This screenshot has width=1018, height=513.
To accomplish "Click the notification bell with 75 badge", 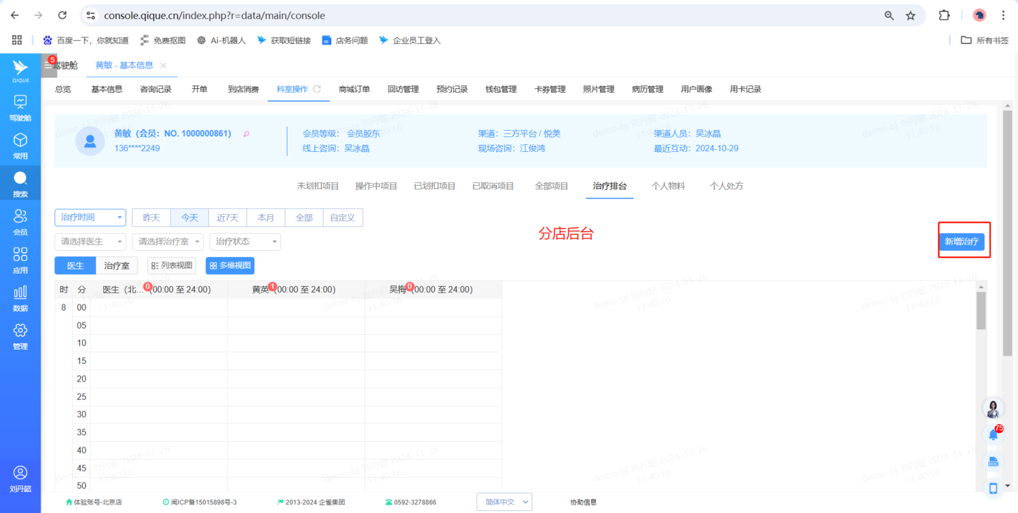I will [x=994, y=434].
